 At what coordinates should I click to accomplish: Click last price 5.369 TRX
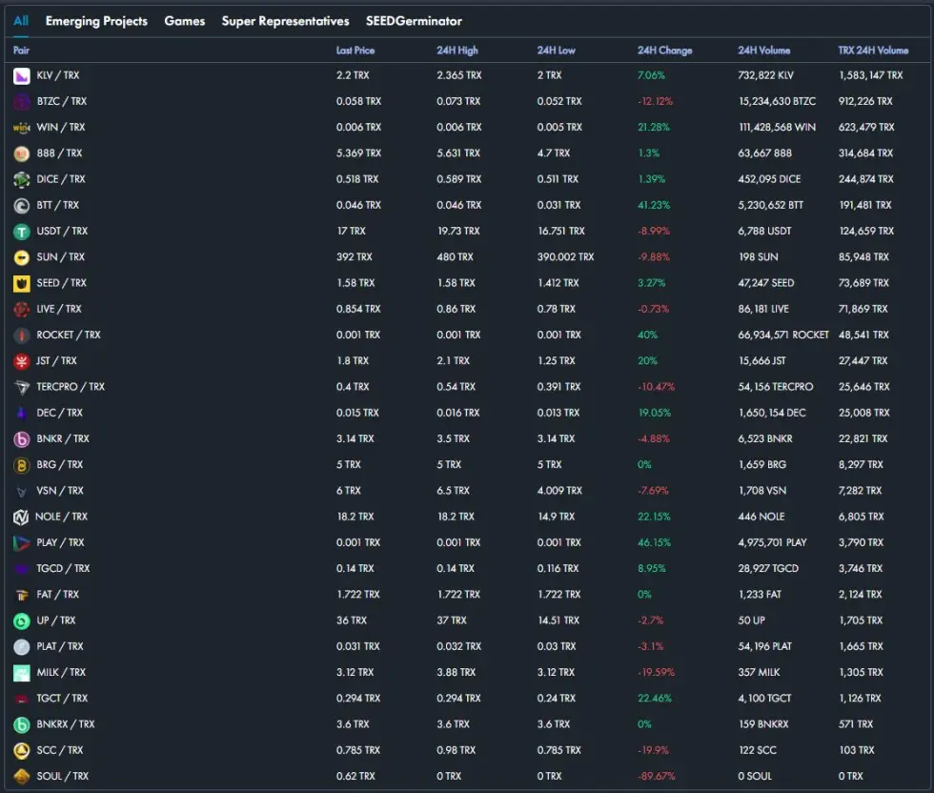click(358, 153)
